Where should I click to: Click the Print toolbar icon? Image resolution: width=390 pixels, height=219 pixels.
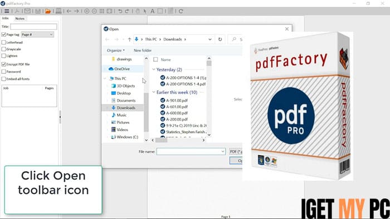58,11
